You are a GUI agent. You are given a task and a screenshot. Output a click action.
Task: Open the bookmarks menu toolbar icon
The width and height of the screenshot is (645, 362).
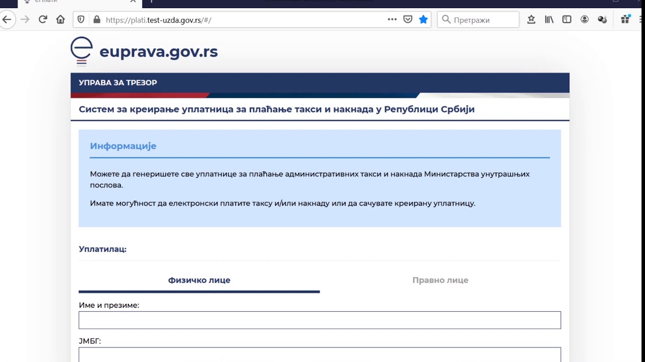[531, 20]
